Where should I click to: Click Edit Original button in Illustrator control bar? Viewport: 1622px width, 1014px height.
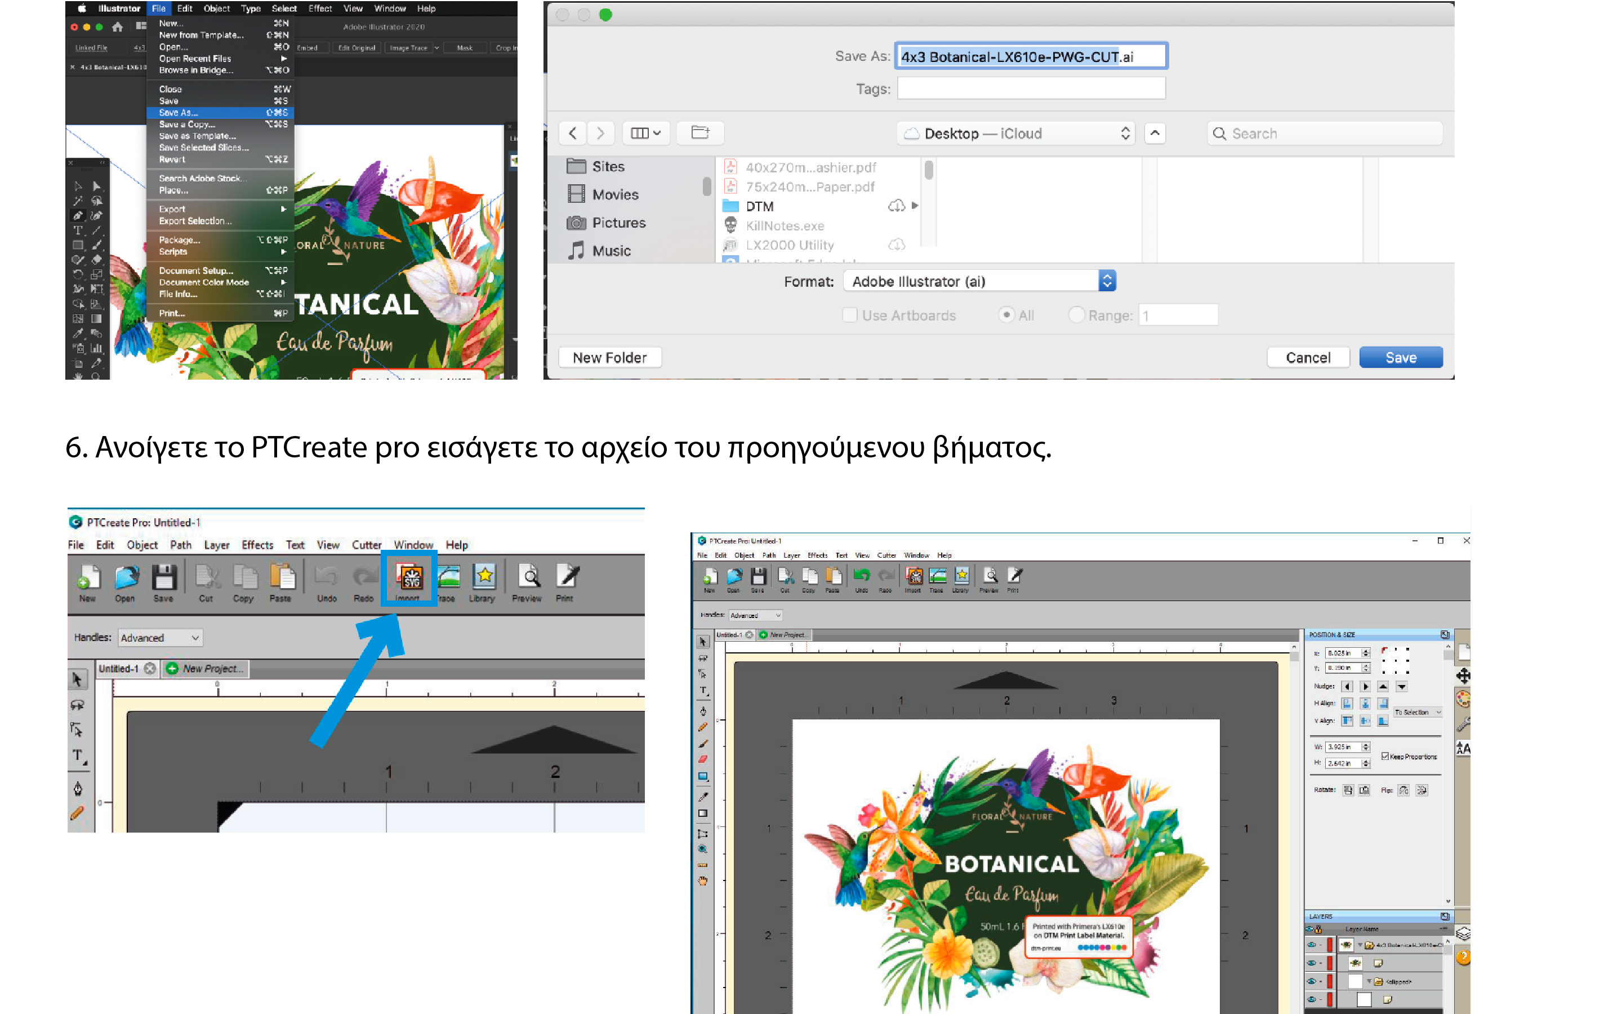[x=357, y=48]
